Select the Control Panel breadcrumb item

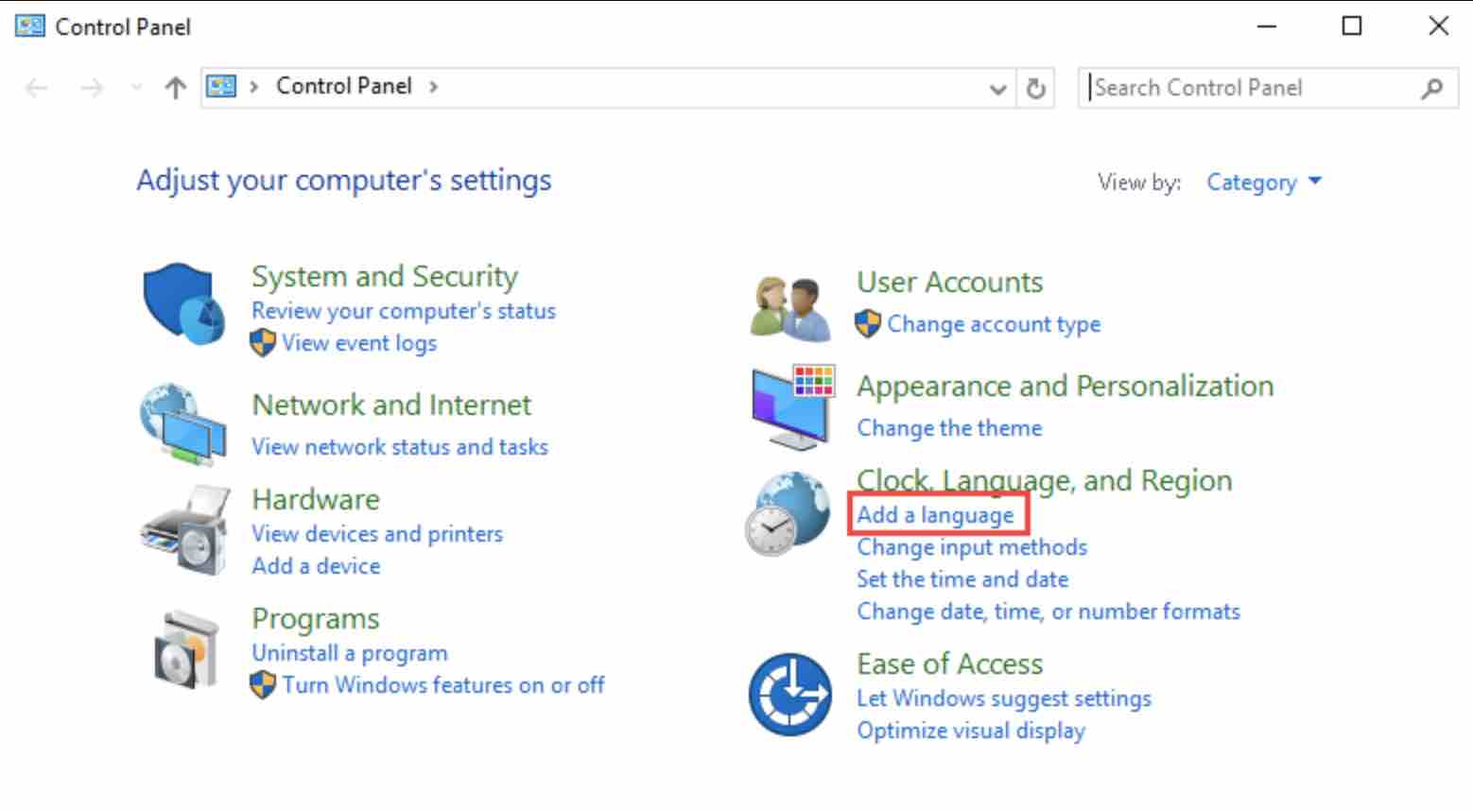click(344, 86)
